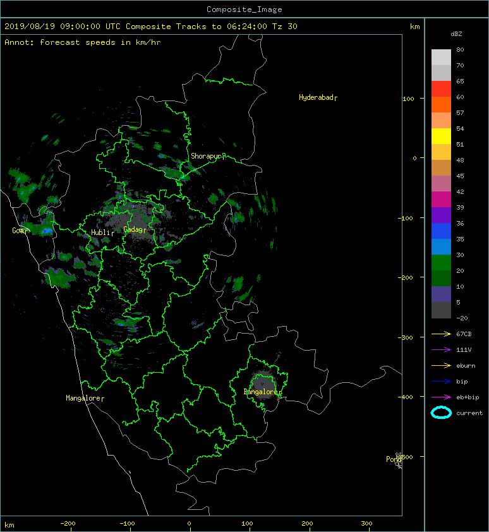
Task: Click the purple 39 dBZ swatch
Action: (441, 215)
